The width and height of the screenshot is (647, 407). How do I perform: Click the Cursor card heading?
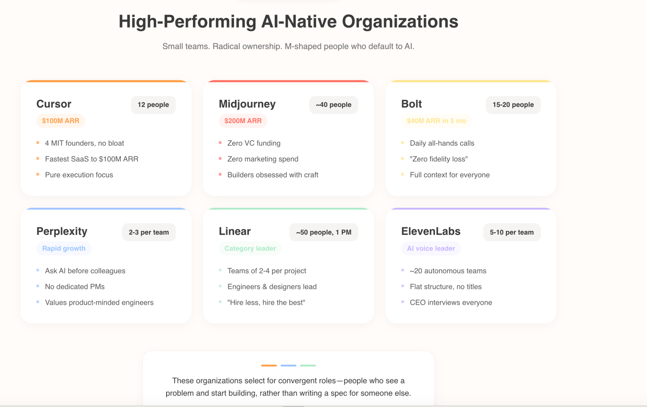[54, 104]
